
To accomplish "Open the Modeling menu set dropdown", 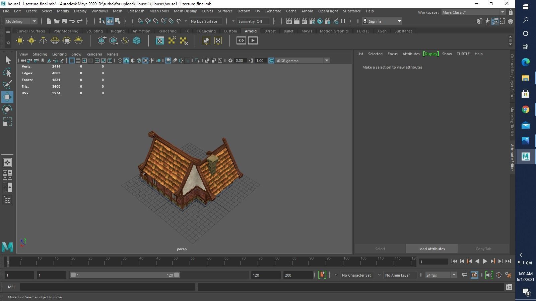I will click(21, 21).
